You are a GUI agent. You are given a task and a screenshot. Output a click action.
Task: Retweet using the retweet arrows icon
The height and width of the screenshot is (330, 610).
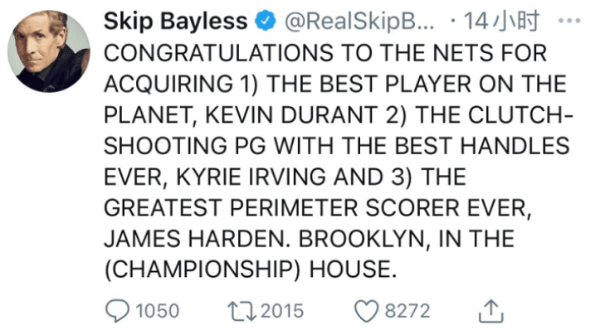242,311
